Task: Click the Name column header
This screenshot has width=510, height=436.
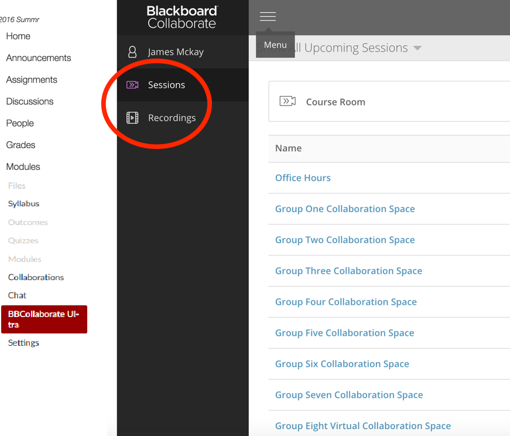Action: 289,148
